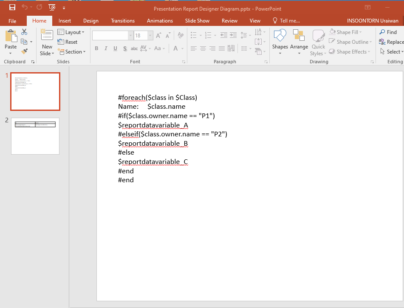The image size is (404, 308).
Task: Click the Save icon in title bar
Action: (12, 7)
